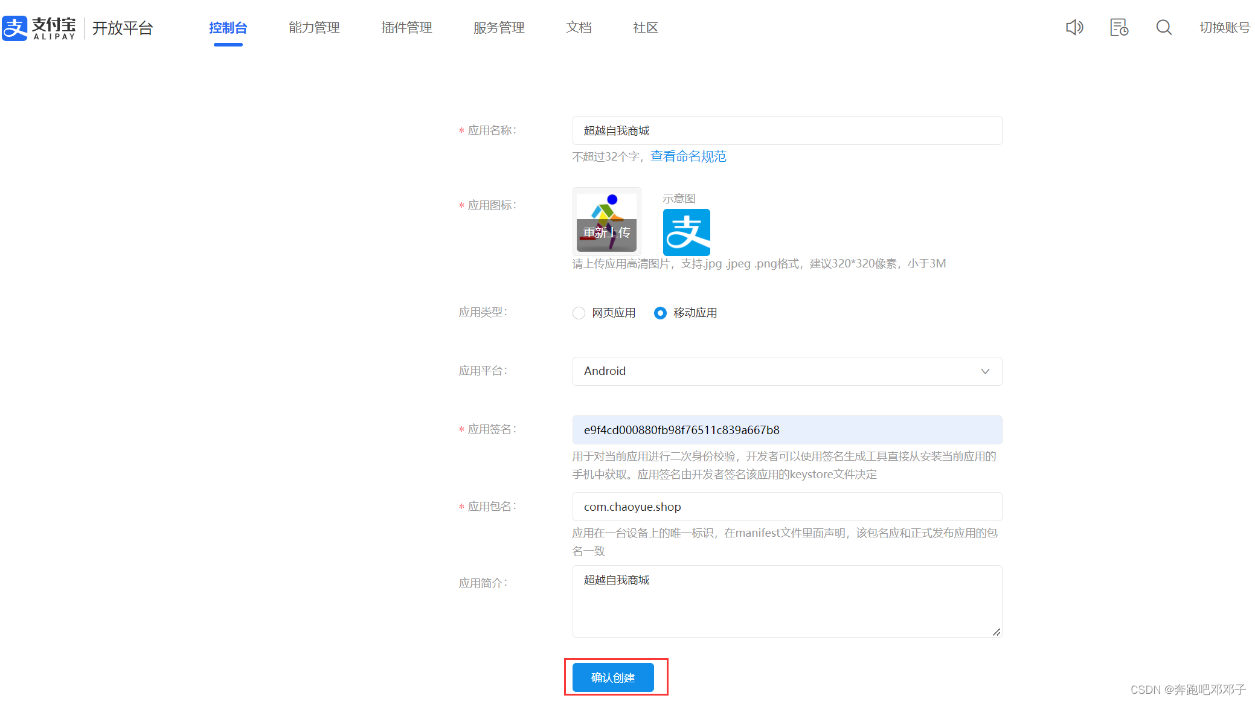This screenshot has height=701, width=1255.
Task: Click 切换账号 to switch accounts
Action: pyautogui.click(x=1225, y=28)
